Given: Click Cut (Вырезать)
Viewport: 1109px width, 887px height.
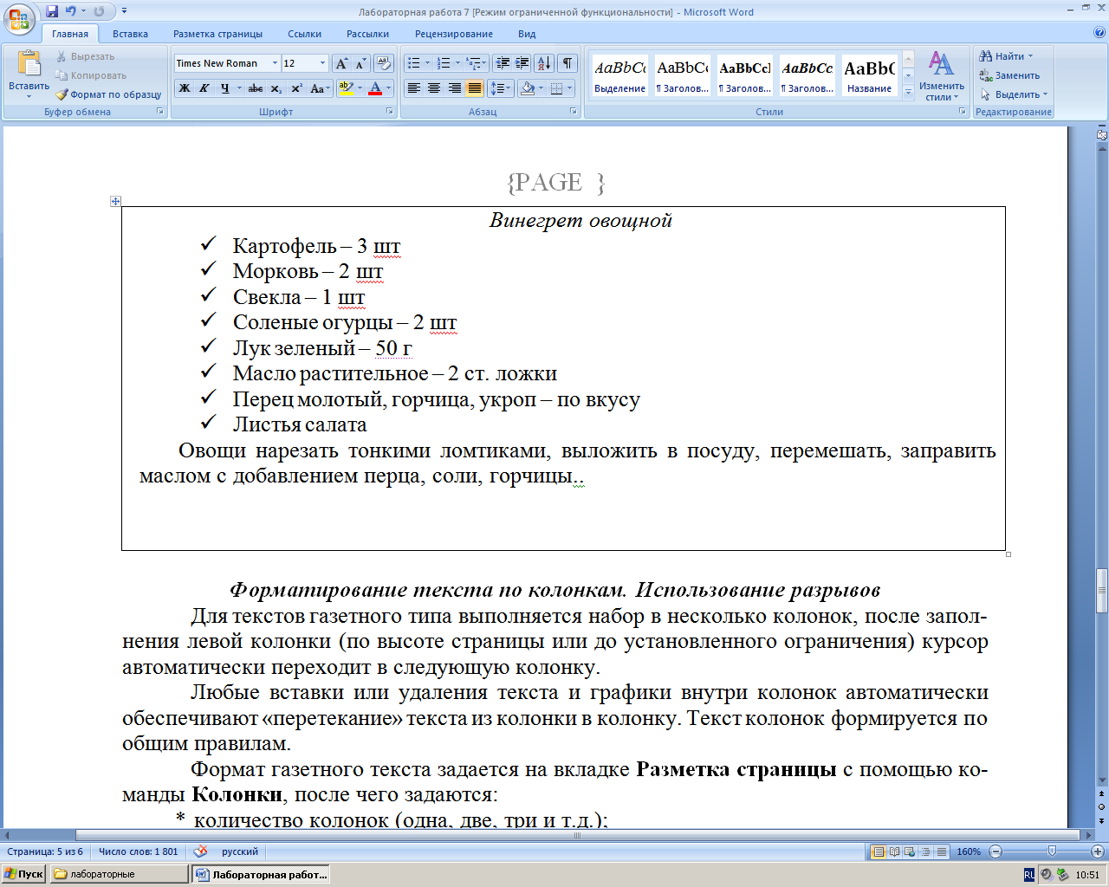Looking at the screenshot, I should point(85,56).
